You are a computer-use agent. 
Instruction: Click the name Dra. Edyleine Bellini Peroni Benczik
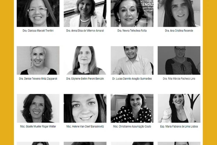85,79
